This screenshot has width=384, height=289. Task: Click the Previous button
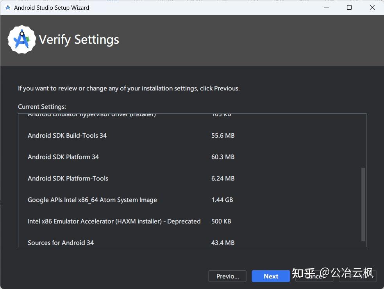tap(227, 276)
